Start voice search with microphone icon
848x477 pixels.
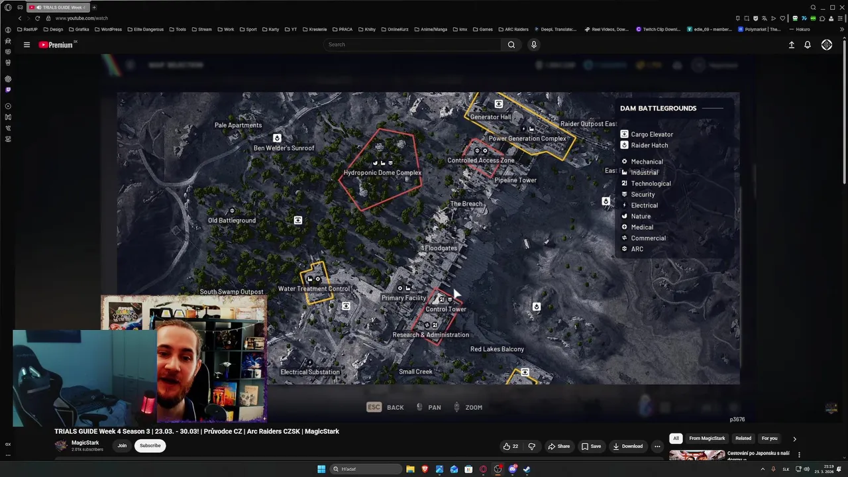(x=533, y=44)
